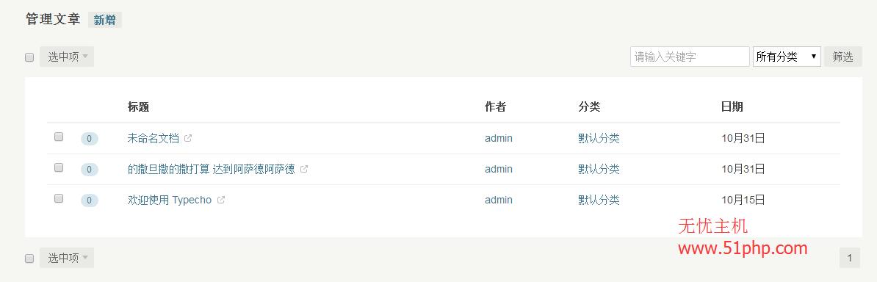Click 默认分类 link in second row
The image size is (877, 282).
tap(599, 169)
